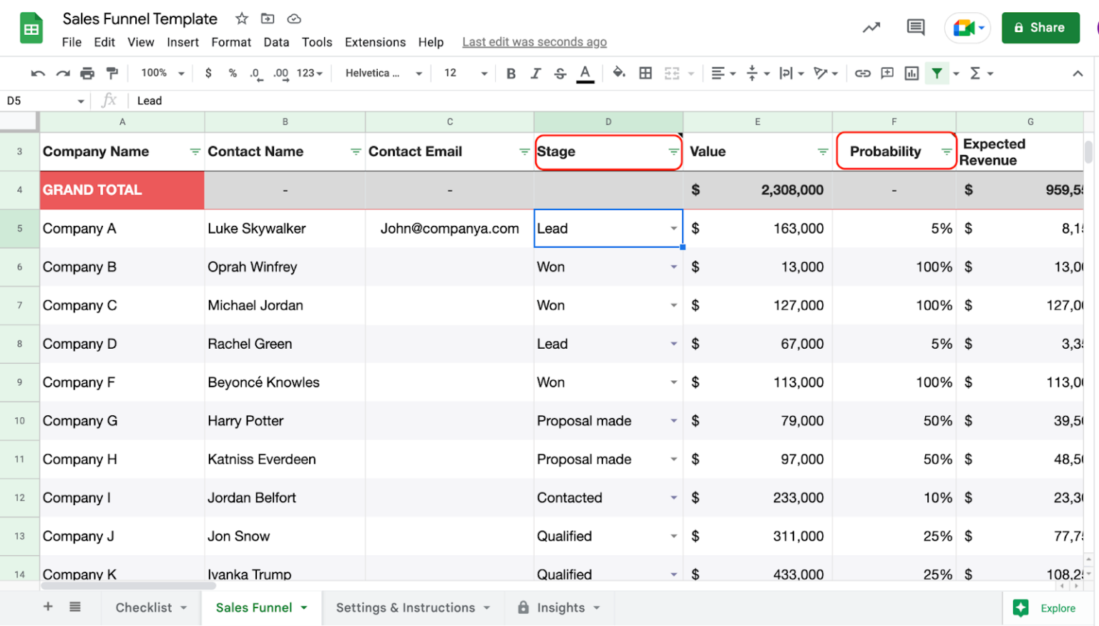This screenshot has height=626, width=1099.
Task: Toggle bold formatting
Action: [x=511, y=73]
